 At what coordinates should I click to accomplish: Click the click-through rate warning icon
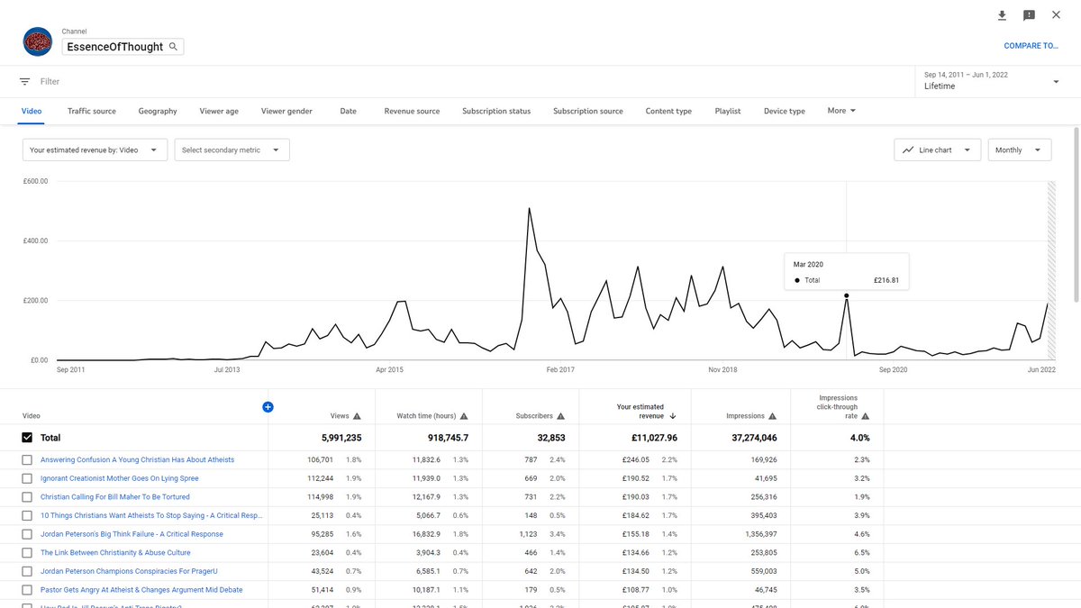pos(866,416)
